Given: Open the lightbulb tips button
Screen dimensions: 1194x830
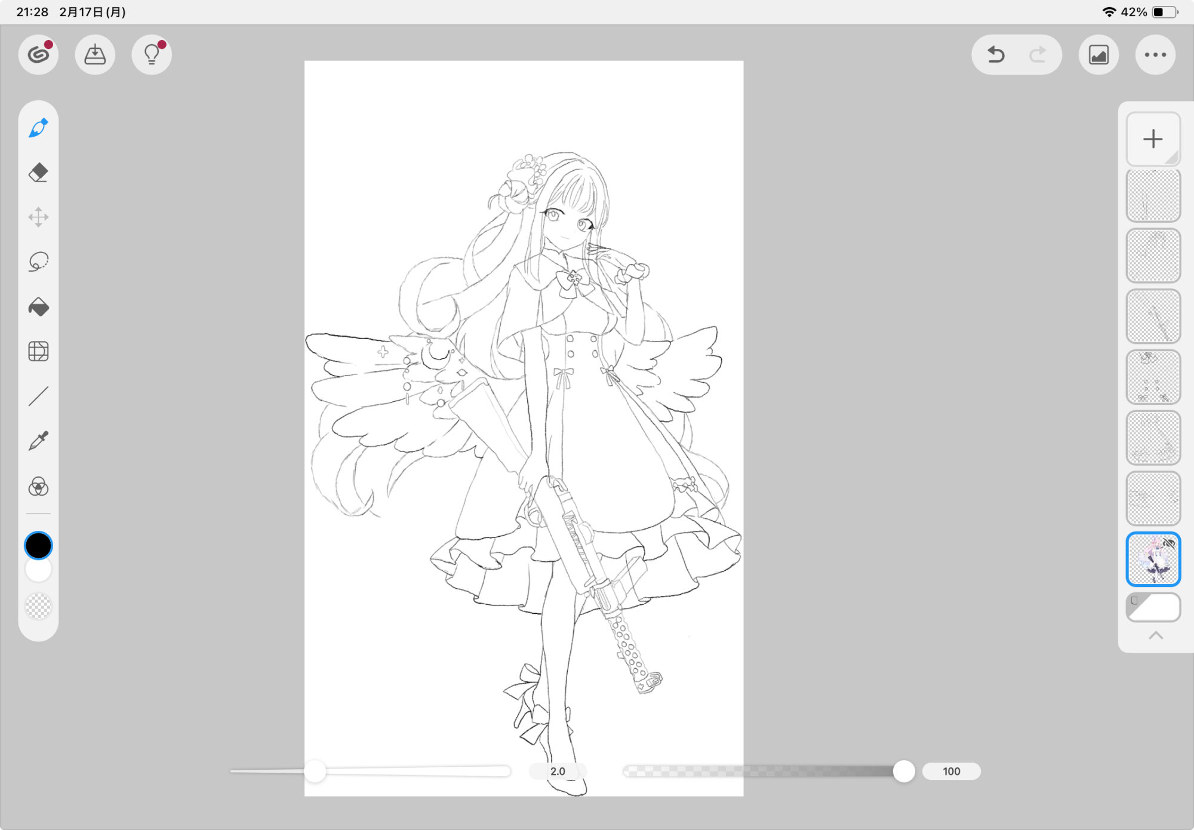Looking at the screenshot, I should [x=152, y=55].
